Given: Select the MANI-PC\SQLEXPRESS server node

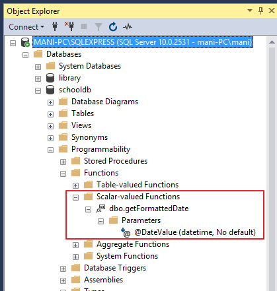Looking at the screenshot, I should (x=143, y=42).
